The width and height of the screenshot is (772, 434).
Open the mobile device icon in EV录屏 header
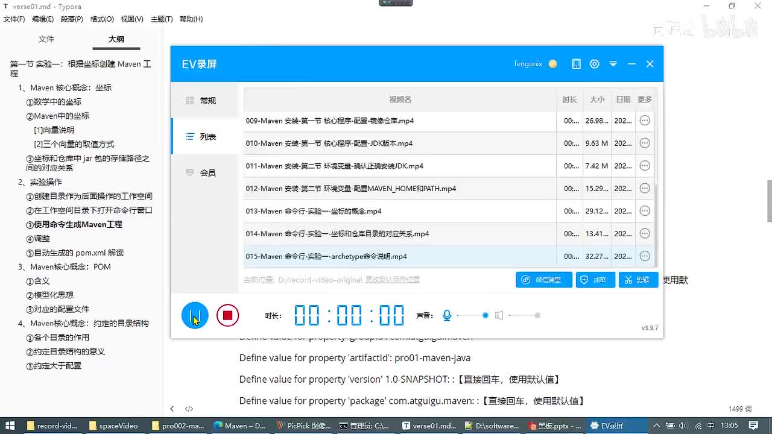[x=577, y=64]
